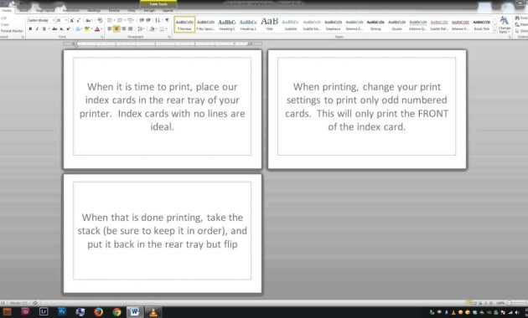Expand the Styles gallery More arrow
This screenshot has height=318, width=528.
494,31
